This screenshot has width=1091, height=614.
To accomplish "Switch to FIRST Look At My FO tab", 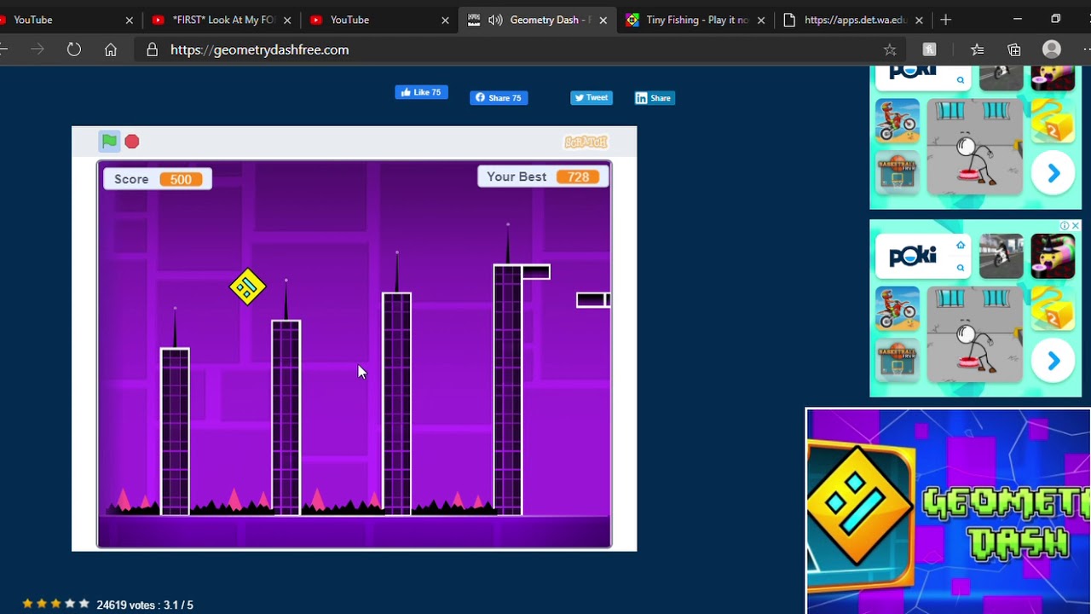I will point(222,20).
